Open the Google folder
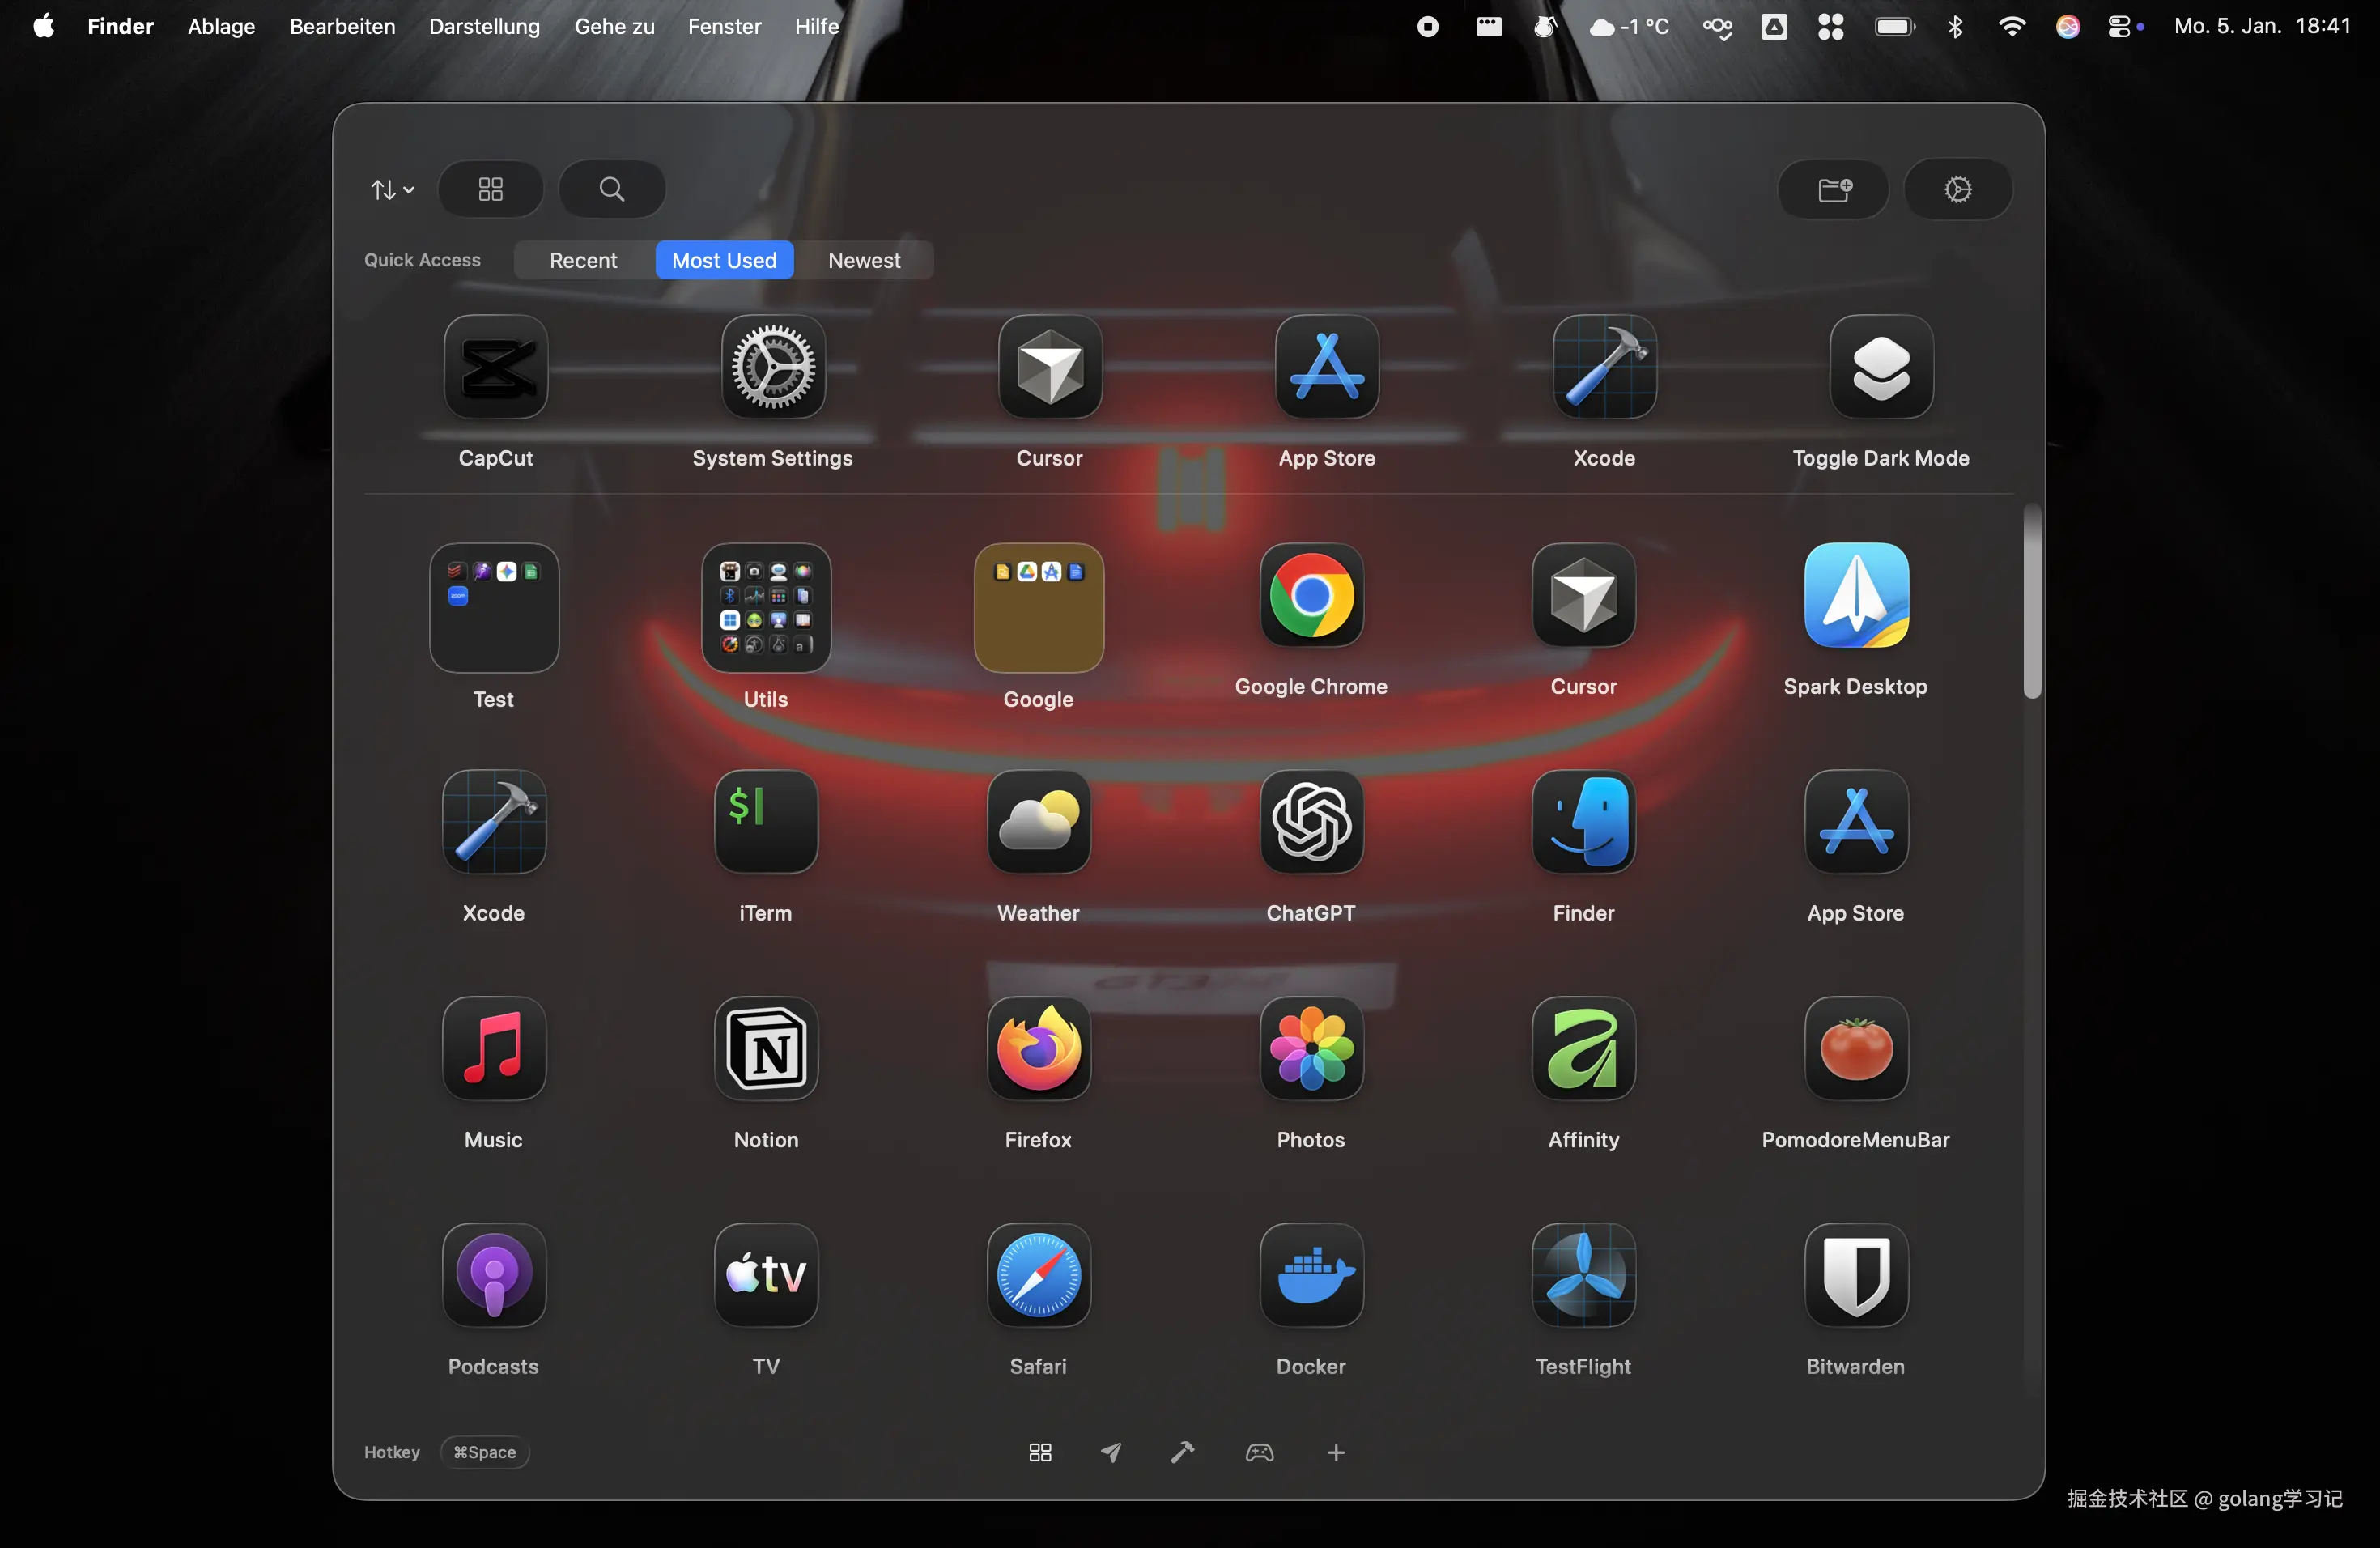 (1037, 608)
